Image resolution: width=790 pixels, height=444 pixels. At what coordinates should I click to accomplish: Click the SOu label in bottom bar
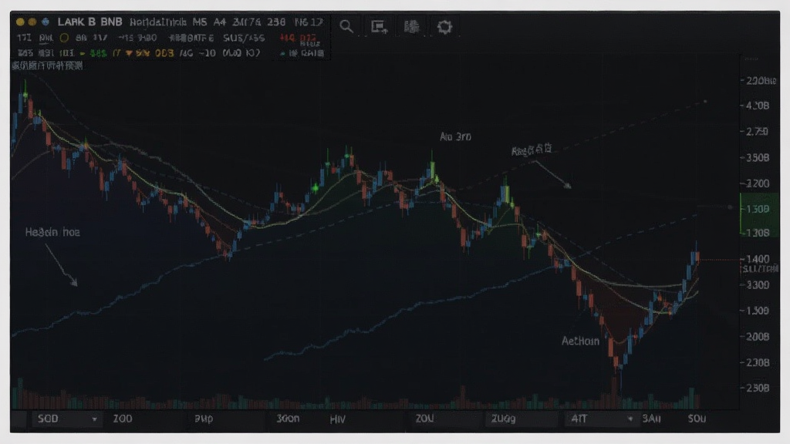(x=697, y=419)
